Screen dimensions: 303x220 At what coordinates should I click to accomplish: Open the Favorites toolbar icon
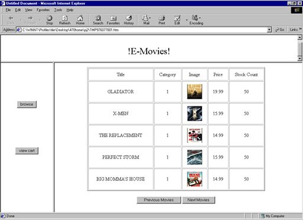pyautogui.click(x=113, y=20)
